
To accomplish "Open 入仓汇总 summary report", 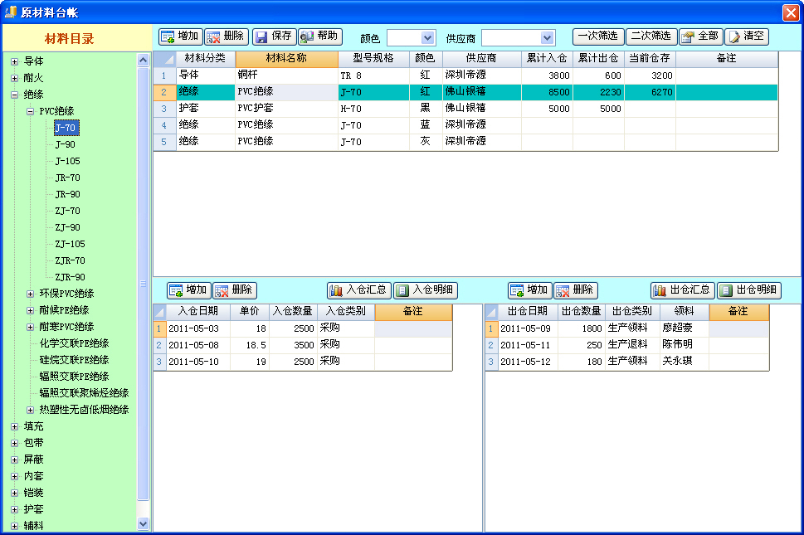I will (359, 290).
